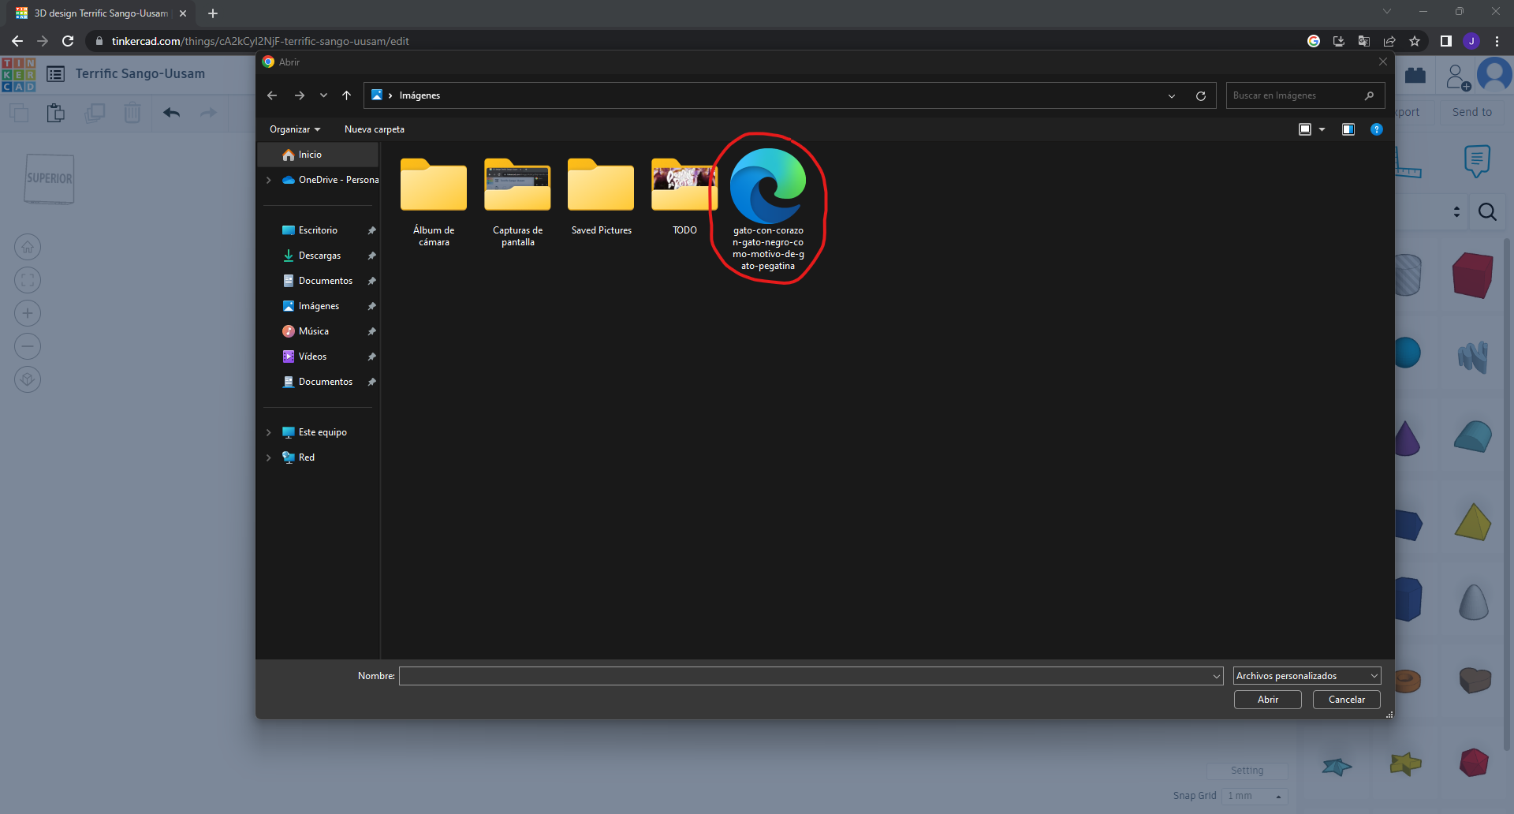Go back in the file dialog
The width and height of the screenshot is (1514, 814).
point(272,95)
